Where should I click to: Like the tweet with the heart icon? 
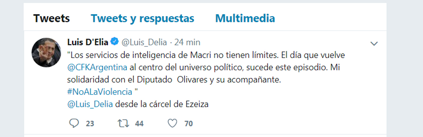point(172,123)
